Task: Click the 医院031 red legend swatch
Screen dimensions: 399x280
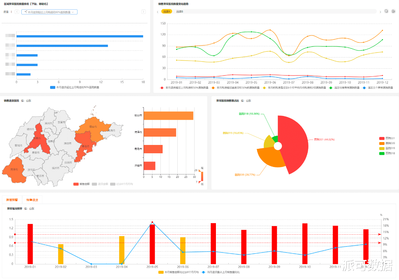Action: [381, 138]
